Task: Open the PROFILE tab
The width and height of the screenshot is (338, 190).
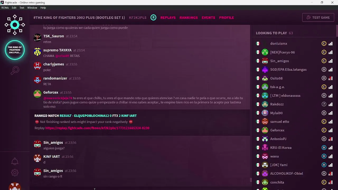Action: click(x=227, y=17)
